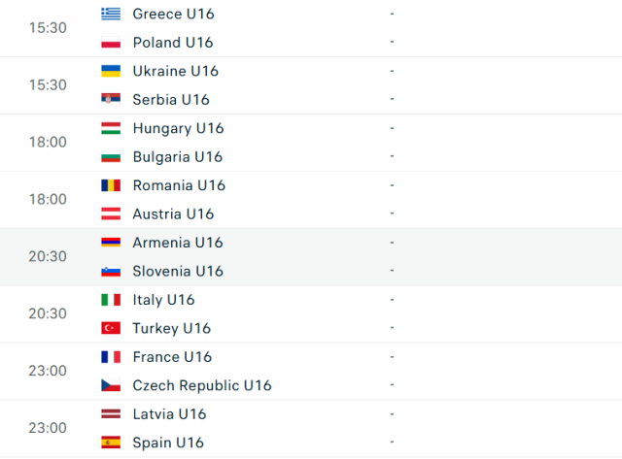The height and width of the screenshot is (459, 622).
Task: Click the Czech Republic flag icon
Action: [x=111, y=385]
